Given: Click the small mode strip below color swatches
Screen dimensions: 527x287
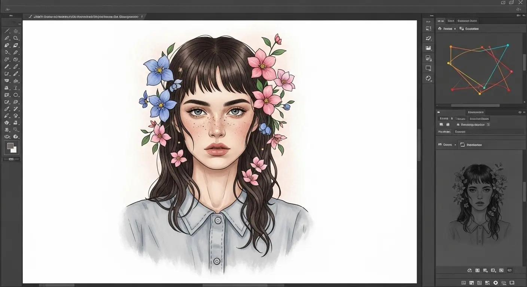Looking at the screenshot, I should (11, 159).
